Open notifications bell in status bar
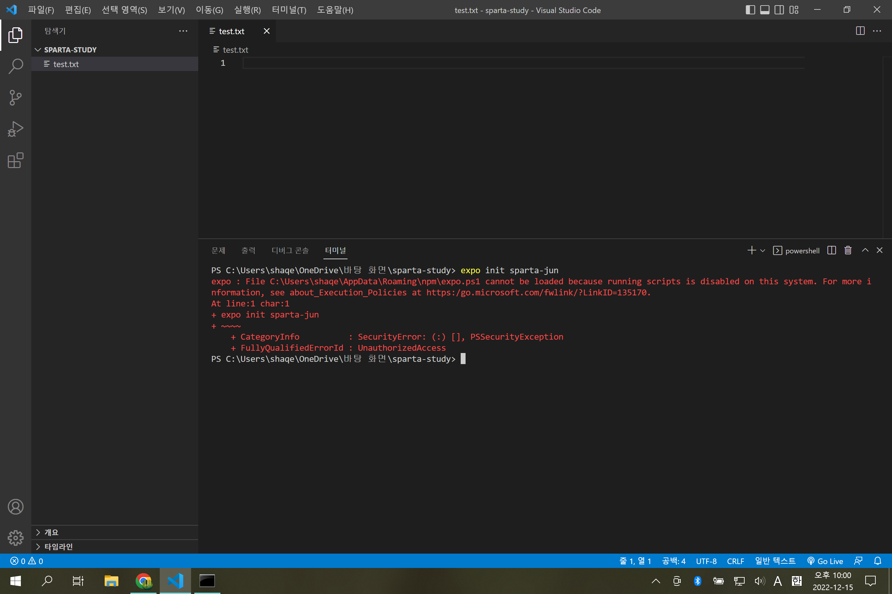Screen dimensions: 892x594 tap(878, 561)
